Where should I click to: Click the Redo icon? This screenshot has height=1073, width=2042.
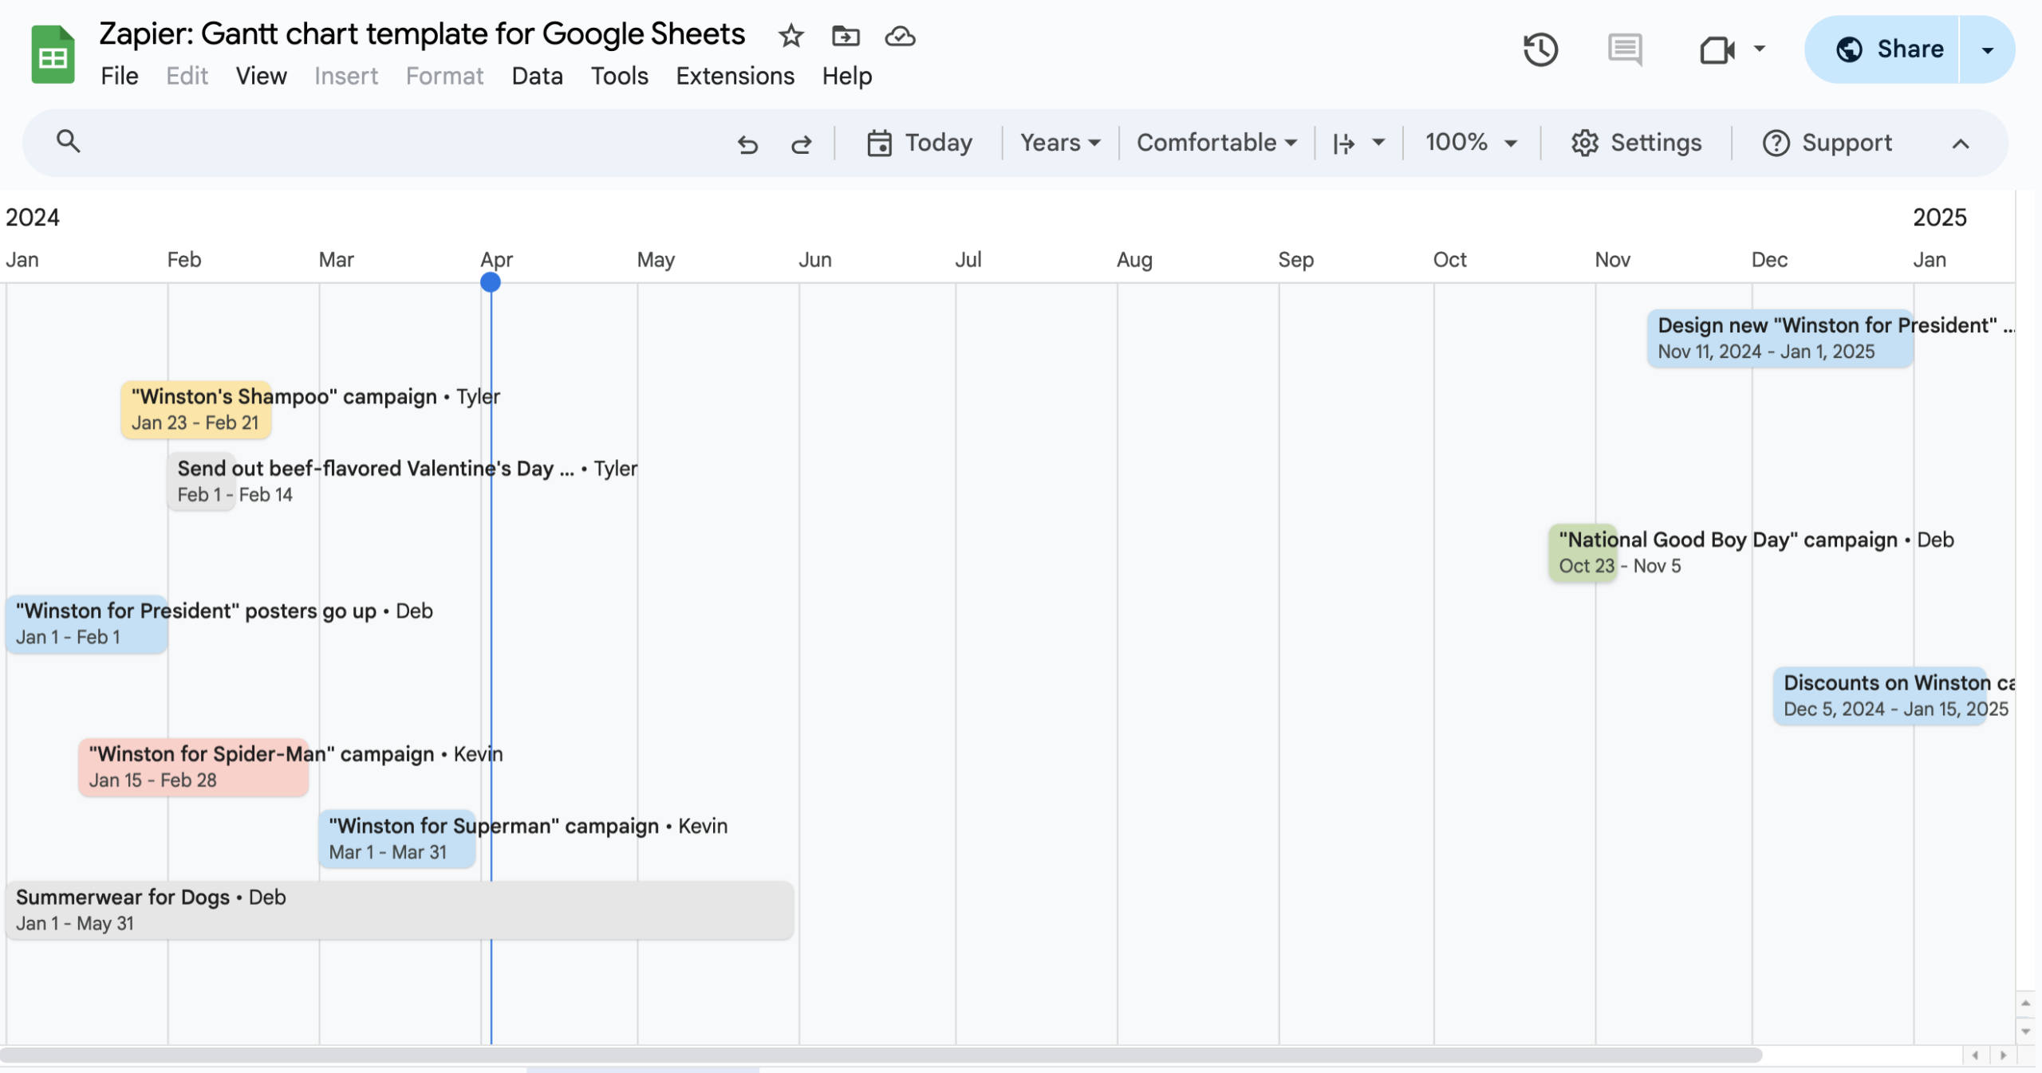[x=801, y=144]
